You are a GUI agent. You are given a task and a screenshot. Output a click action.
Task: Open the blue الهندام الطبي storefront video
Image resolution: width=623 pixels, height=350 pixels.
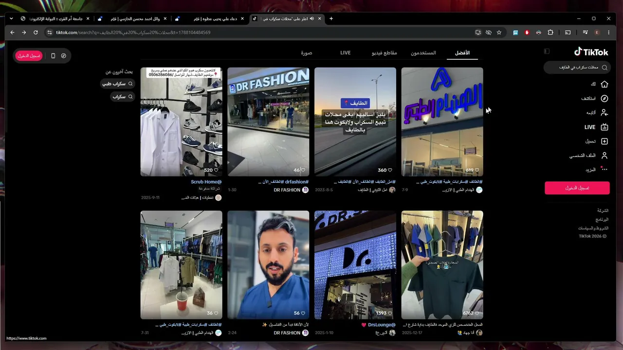click(x=442, y=122)
